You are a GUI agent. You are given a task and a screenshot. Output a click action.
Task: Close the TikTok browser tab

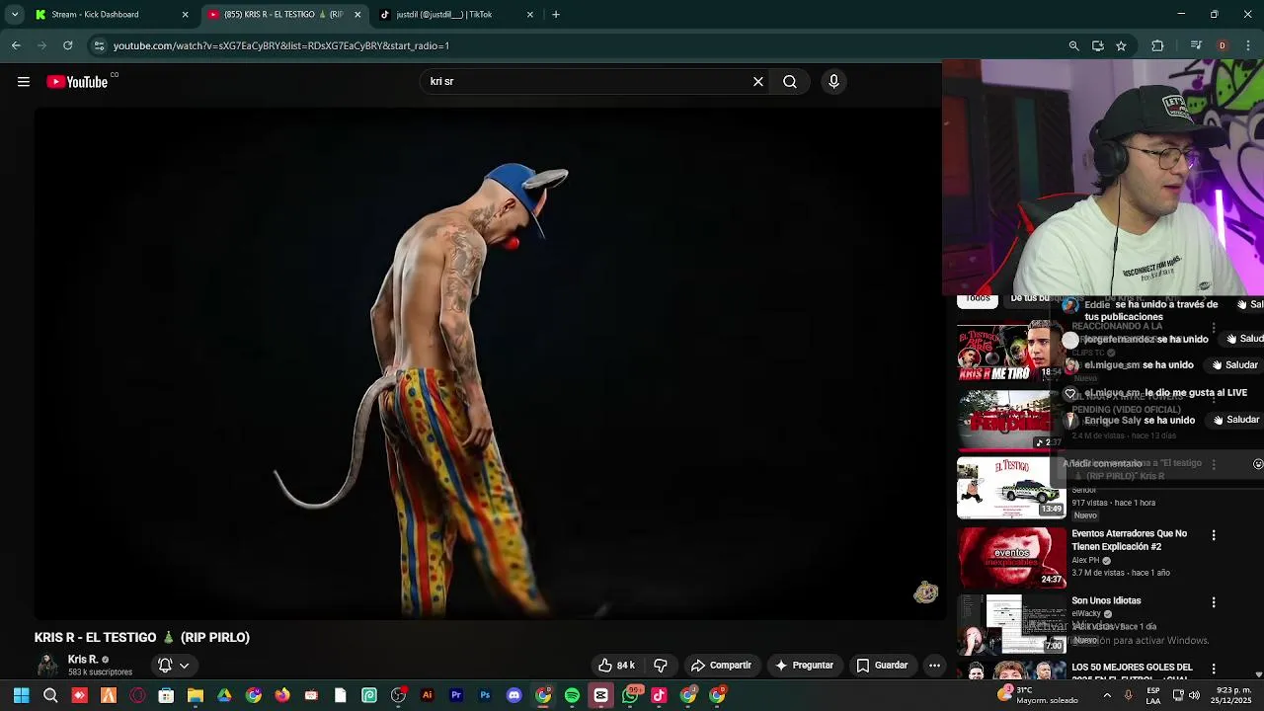530,15
